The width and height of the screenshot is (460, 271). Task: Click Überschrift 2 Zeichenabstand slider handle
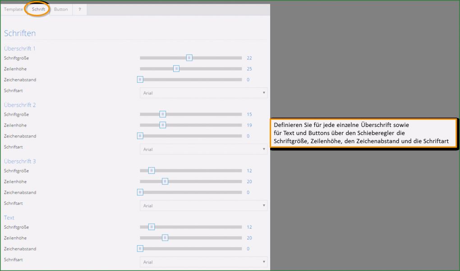140,136
